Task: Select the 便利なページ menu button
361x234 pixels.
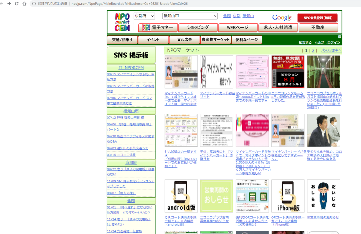Action: point(247,40)
